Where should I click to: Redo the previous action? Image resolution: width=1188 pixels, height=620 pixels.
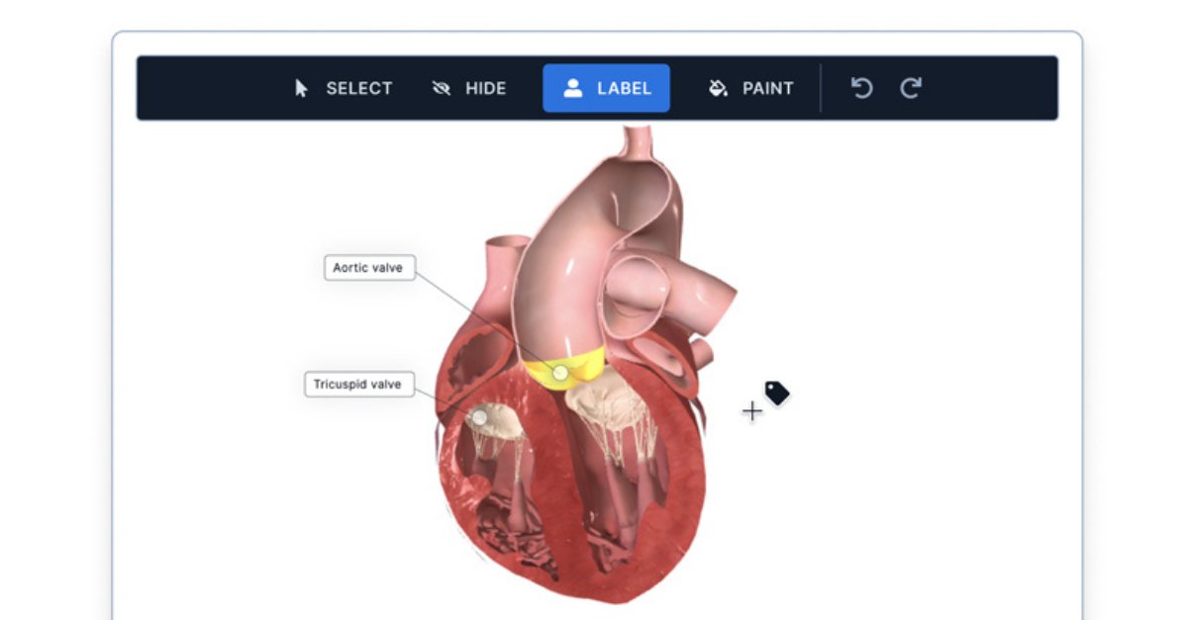point(911,88)
